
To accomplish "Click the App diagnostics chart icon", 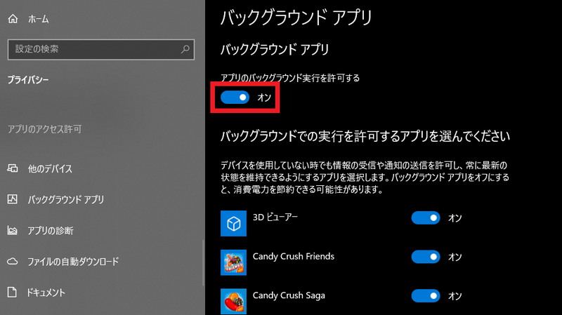I will (x=13, y=230).
